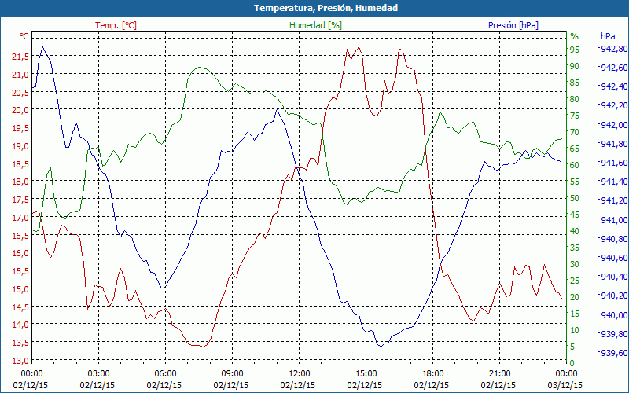Click the 16,5 temperature axis value
The image size is (629, 393).
tap(20, 235)
